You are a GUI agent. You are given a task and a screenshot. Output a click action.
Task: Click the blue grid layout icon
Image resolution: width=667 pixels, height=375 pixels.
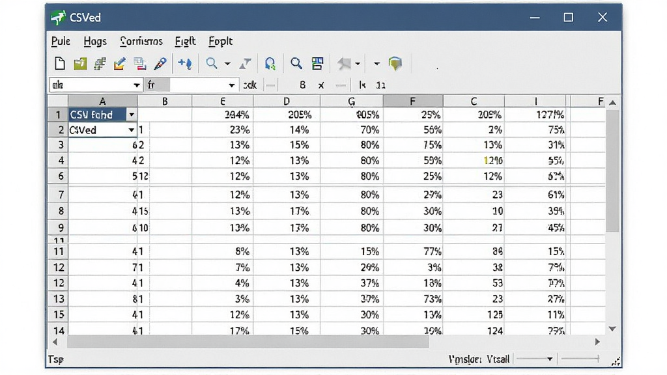point(317,64)
